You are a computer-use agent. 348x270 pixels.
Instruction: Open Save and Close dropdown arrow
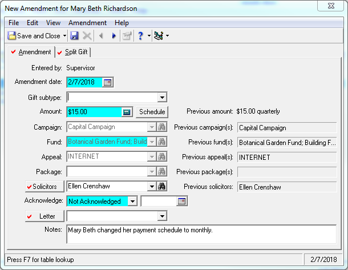click(64, 35)
